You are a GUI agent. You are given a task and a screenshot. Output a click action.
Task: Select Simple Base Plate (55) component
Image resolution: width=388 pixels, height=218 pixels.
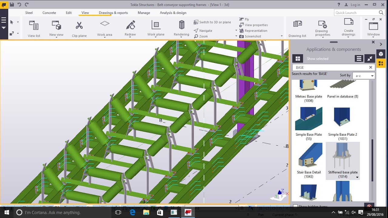click(x=309, y=124)
